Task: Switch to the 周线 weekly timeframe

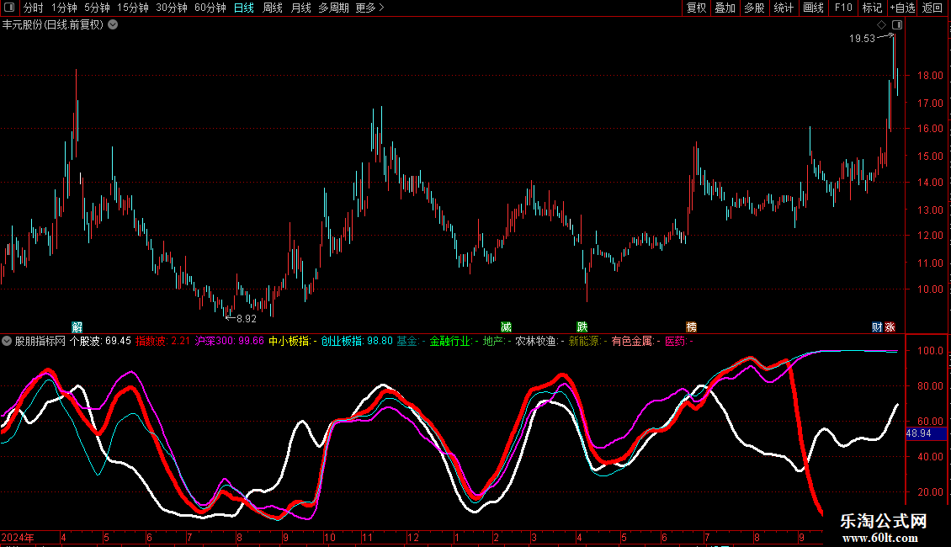Action: pyautogui.click(x=273, y=8)
